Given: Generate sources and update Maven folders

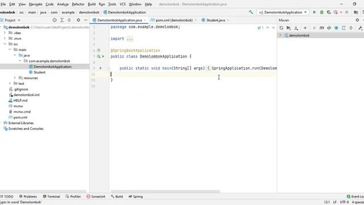Looking at the screenshot, I should [x=288, y=28].
